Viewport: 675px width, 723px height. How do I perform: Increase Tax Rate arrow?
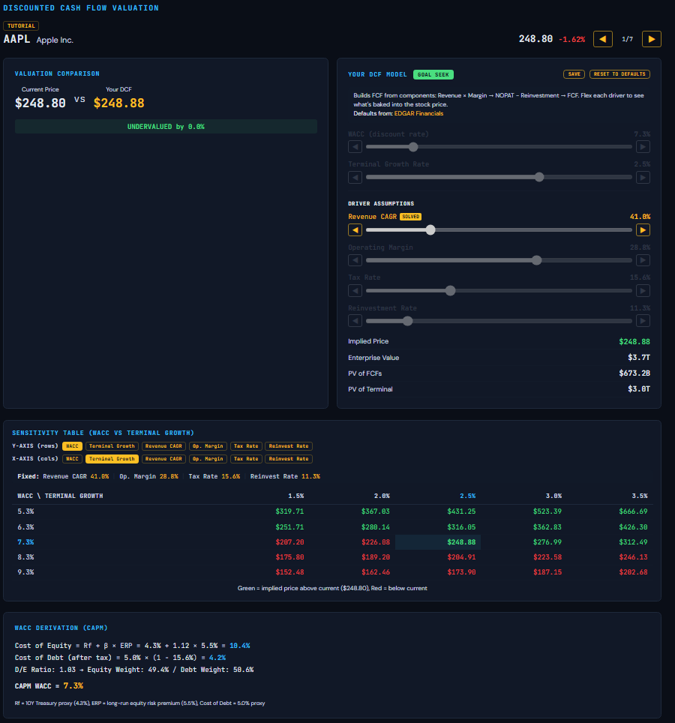[x=643, y=290]
